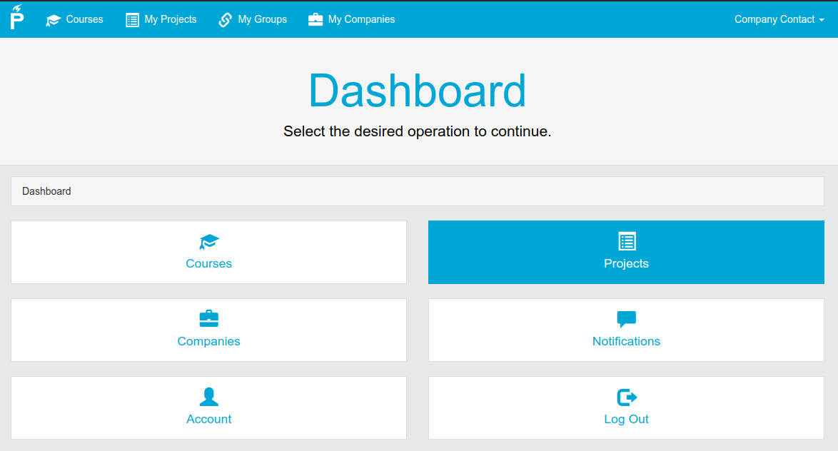Image resolution: width=838 pixels, height=451 pixels.
Task: Go to My Groups in the navbar
Action: (263, 20)
